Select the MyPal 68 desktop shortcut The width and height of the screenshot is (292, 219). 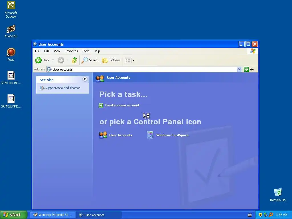click(x=11, y=29)
